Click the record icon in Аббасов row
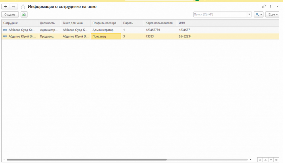 (x=5, y=30)
